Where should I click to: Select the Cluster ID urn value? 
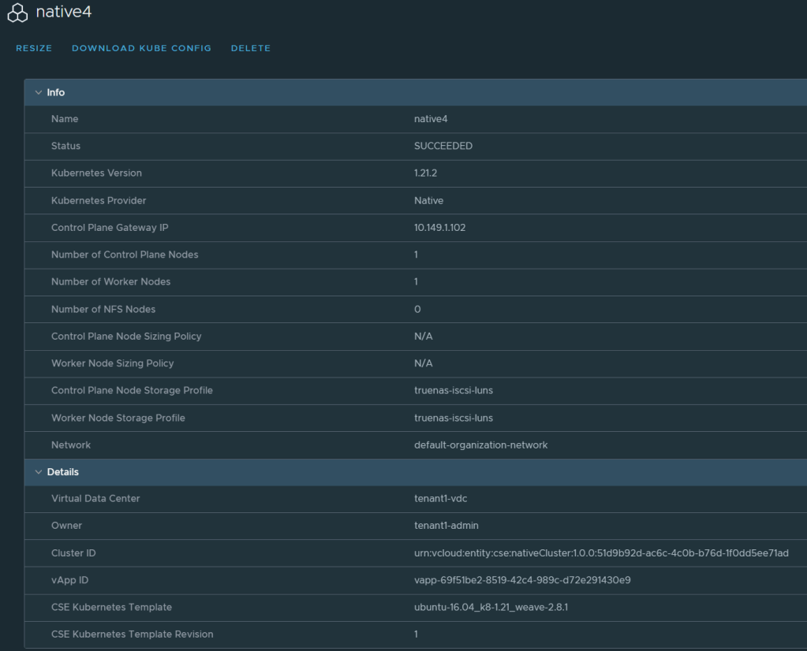[x=600, y=553]
